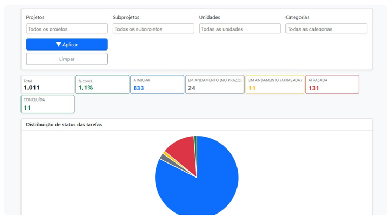Click the filter funnel icon on Aplicar
Viewport: 391px width, 220px height.
58,45
